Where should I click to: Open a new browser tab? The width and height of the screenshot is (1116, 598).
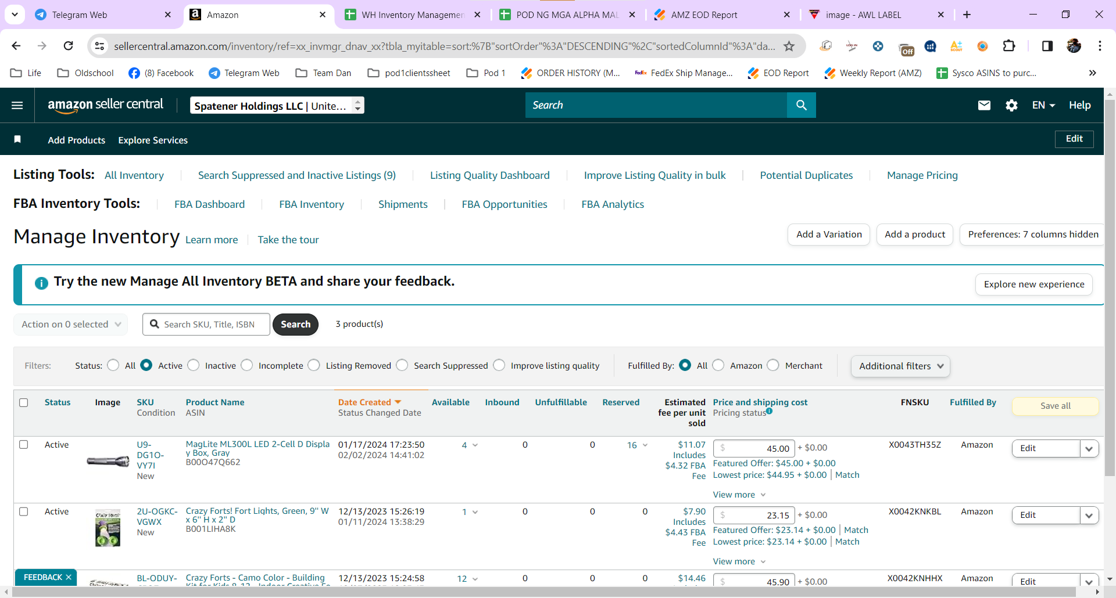click(x=967, y=15)
